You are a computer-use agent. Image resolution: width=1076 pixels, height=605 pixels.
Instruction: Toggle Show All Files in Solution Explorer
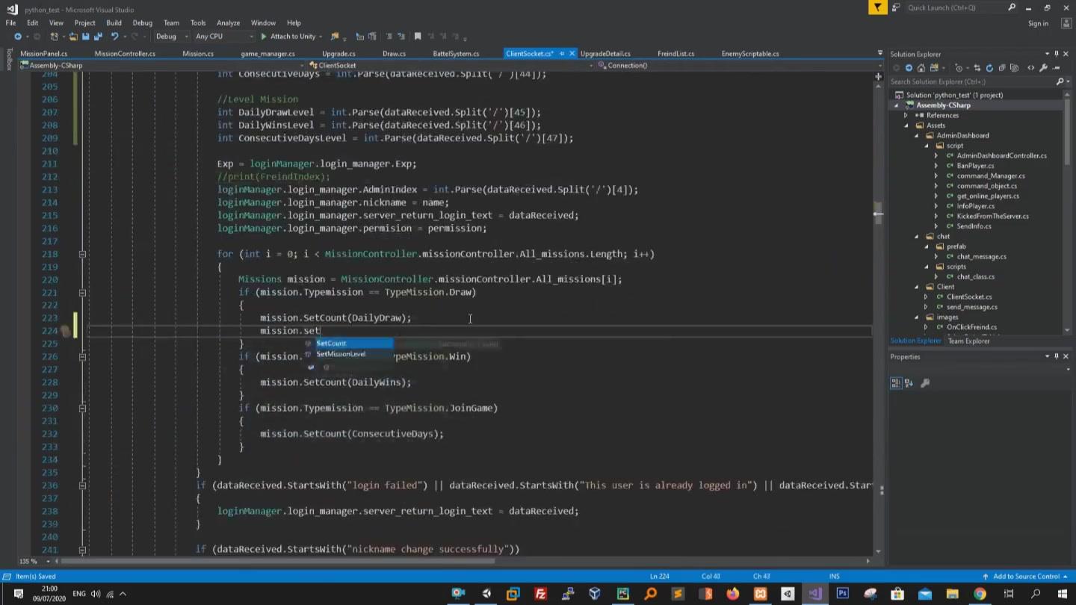click(x=1015, y=68)
